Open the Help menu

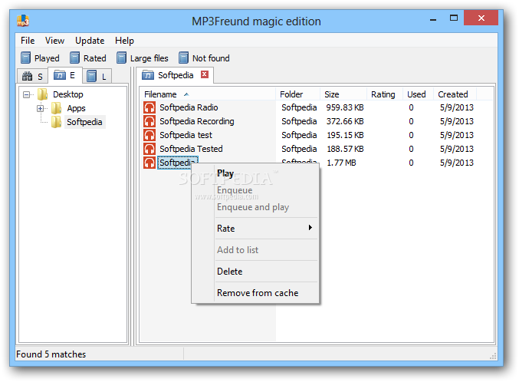pos(124,41)
